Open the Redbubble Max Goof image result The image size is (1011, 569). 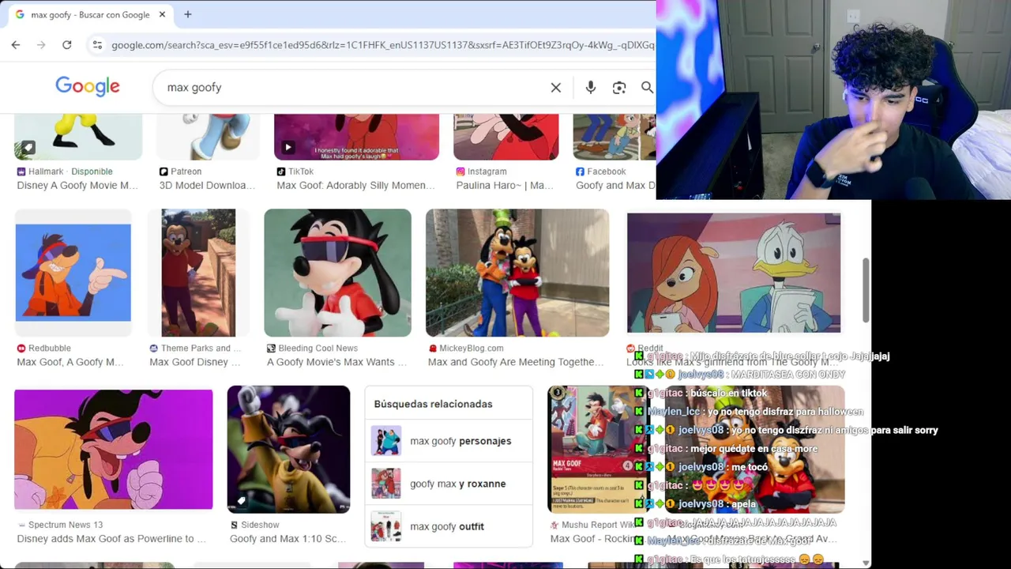click(x=73, y=273)
